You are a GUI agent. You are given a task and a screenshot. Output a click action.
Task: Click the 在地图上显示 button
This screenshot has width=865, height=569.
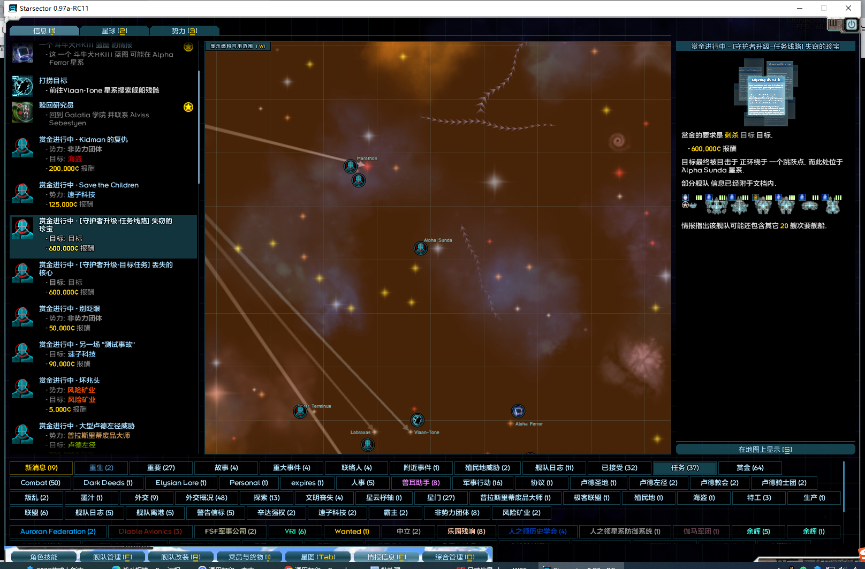(x=765, y=450)
